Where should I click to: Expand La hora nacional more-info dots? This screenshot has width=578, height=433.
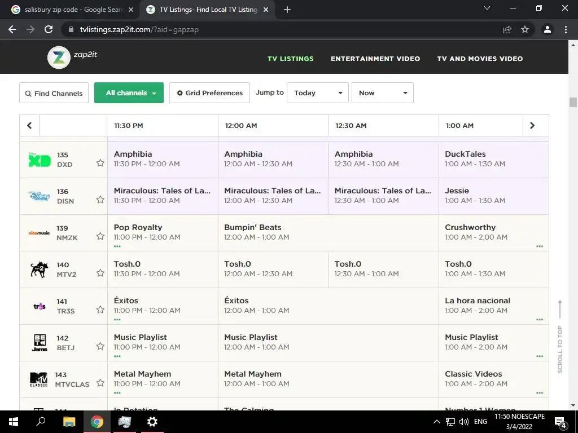coord(540,320)
